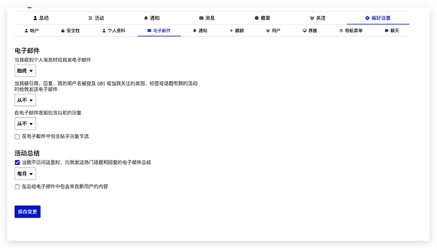Viewport: 437px width, 248px height.
Task: Select the 偏好设置 tab
Action: (x=378, y=18)
